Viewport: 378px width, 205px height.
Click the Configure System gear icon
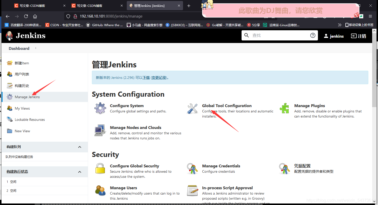tap(100, 108)
